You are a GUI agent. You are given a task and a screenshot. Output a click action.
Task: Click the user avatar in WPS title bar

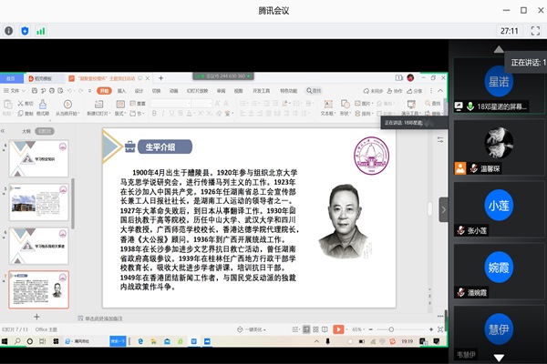click(410, 77)
